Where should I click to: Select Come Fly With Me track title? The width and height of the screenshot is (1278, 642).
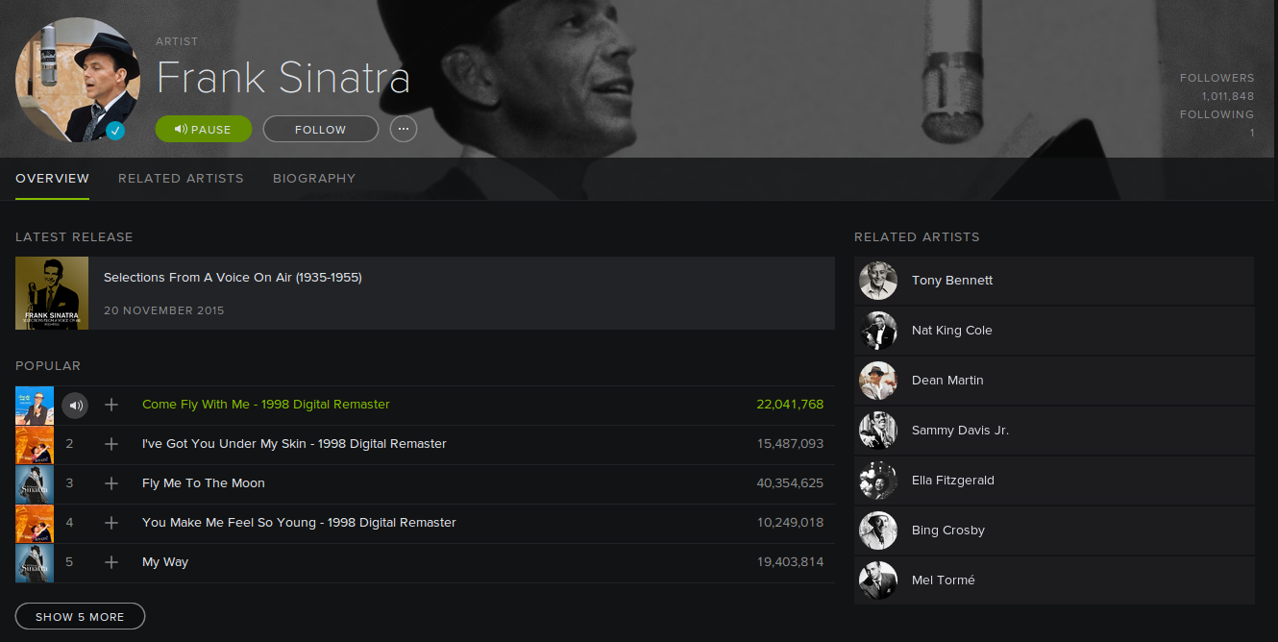point(266,405)
